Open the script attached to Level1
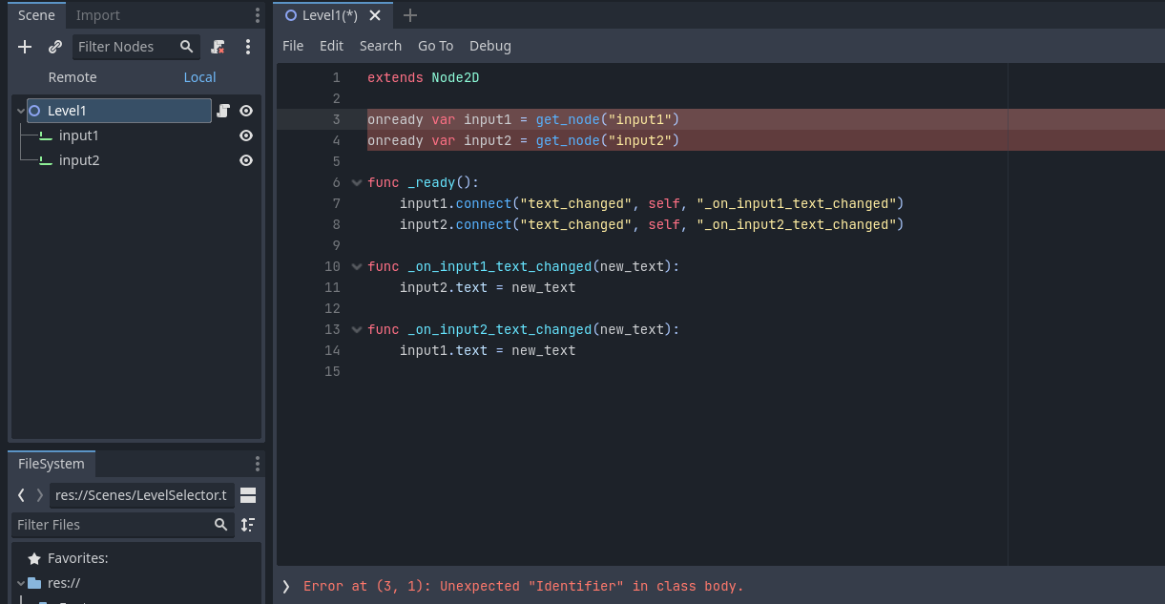1165x604 pixels. tap(222, 111)
